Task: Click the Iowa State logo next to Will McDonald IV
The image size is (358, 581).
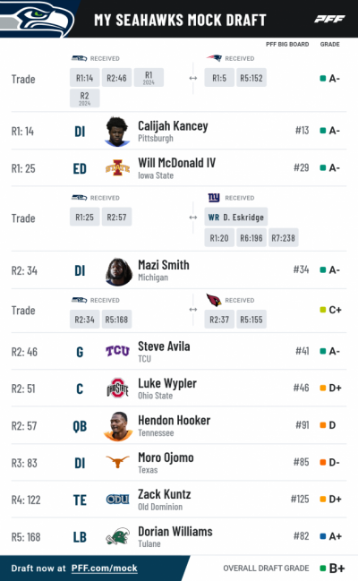Action: (x=117, y=167)
